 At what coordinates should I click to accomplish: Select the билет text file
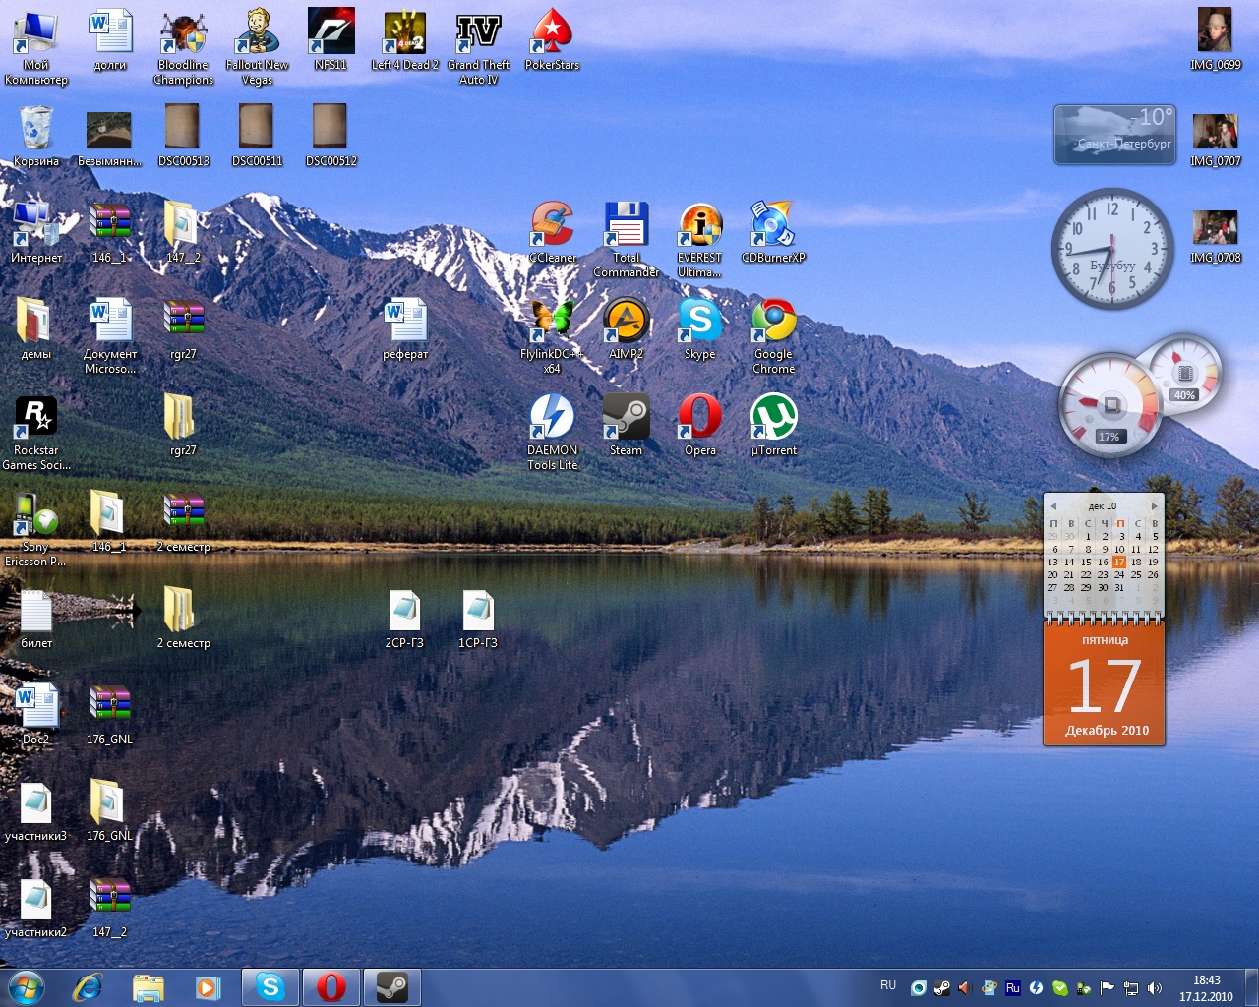(36, 618)
